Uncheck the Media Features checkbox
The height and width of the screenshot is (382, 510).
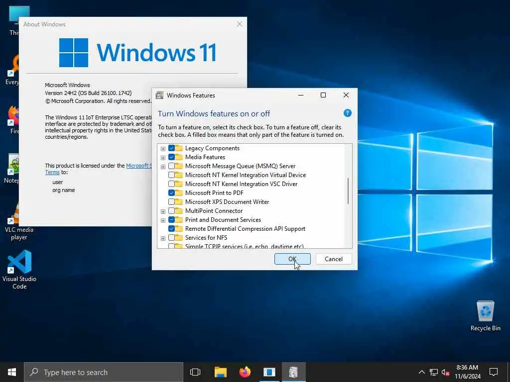[x=171, y=157]
